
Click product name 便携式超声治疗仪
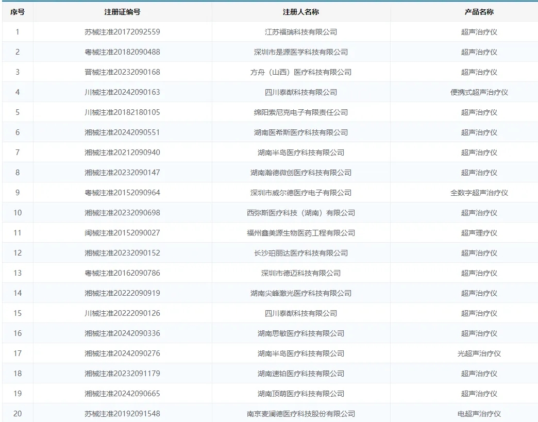point(479,92)
